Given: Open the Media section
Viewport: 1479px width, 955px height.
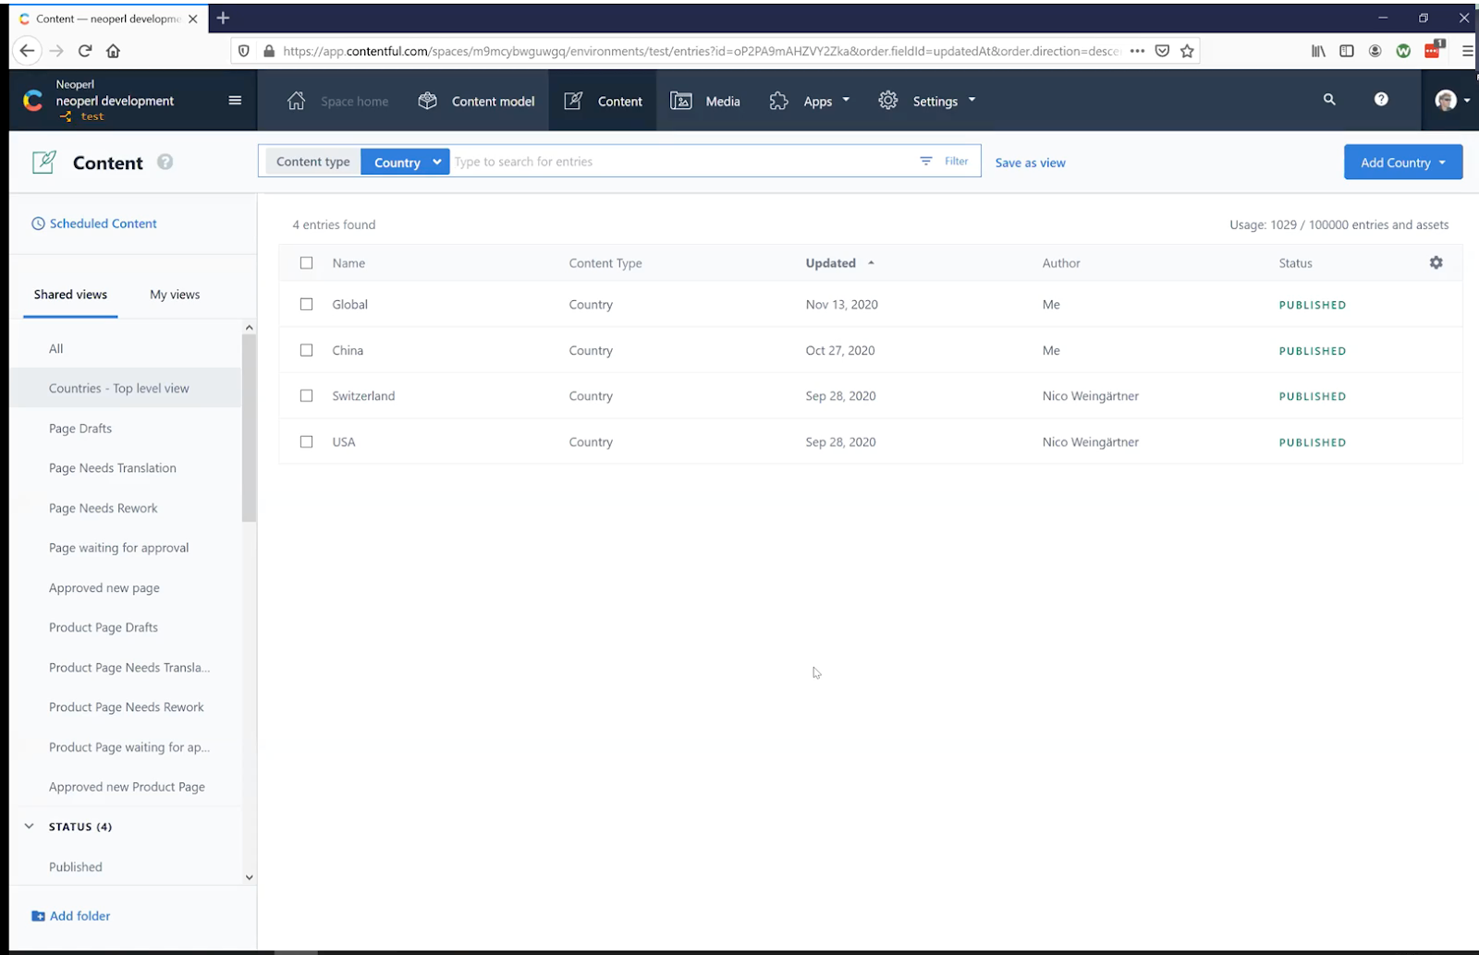Looking at the screenshot, I should tap(705, 101).
